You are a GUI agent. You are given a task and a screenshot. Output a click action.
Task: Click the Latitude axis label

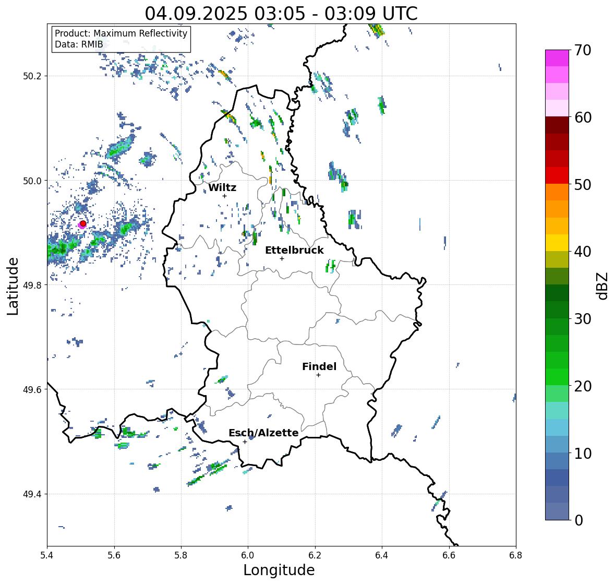[x=13, y=286]
